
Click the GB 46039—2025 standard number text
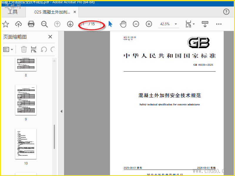pos(203,65)
